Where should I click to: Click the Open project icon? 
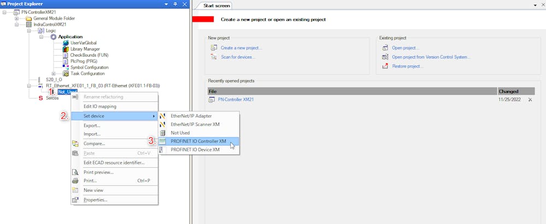385,48
